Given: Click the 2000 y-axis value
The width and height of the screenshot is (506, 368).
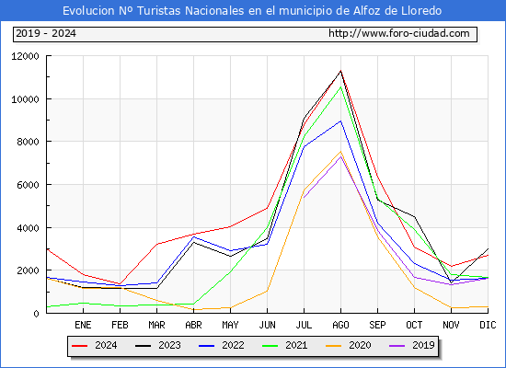Looking at the screenshot, I should 28,270.
